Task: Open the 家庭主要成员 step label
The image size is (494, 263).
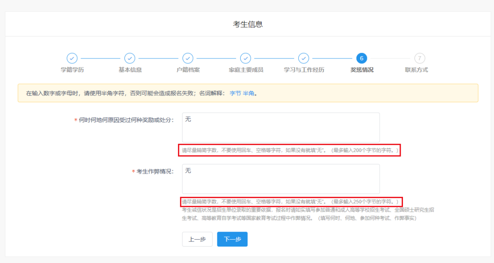Action: click(x=246, y=70)
